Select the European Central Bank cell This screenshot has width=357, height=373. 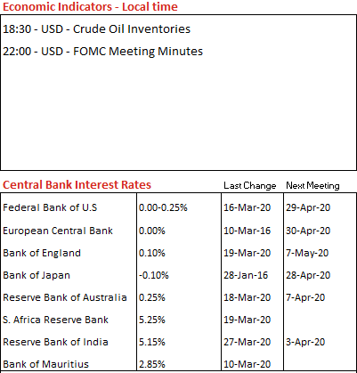pos(58,231)
